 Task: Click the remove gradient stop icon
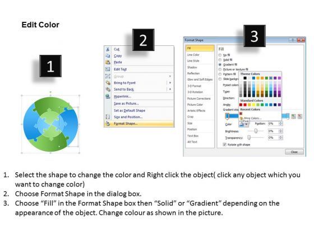point(299,116)
